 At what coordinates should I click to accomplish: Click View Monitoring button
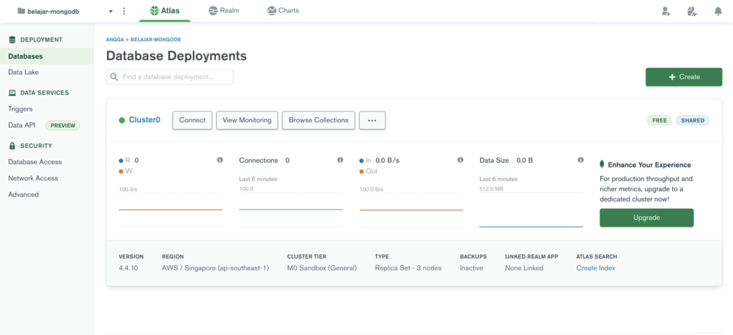[x=247, y=120]
